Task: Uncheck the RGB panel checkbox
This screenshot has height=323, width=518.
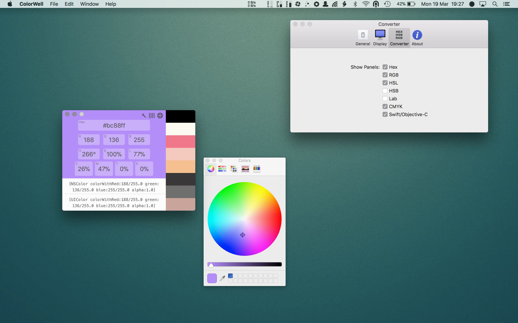Action: [385, 75]
